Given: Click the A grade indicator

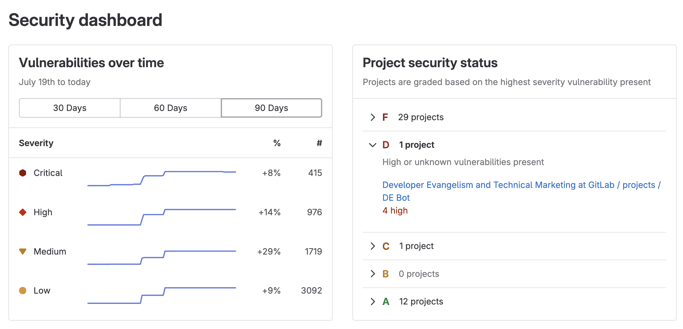Looking at the screenshot, I should pos(385,301).
